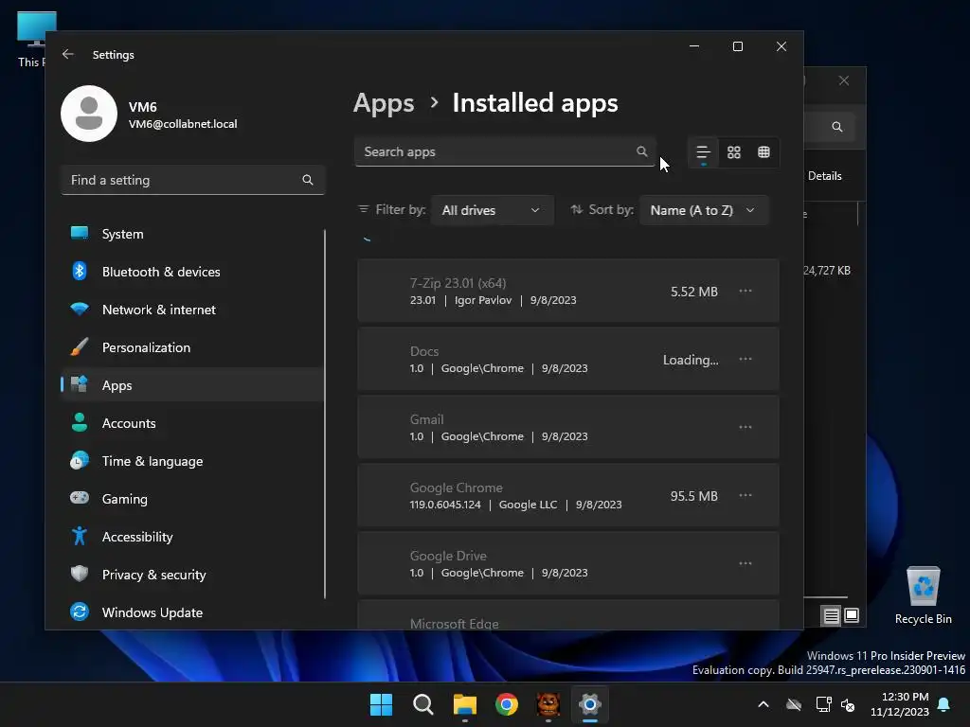Go back with the Settings back arrow
970x727 pixels.
click(x=68, y=54)
